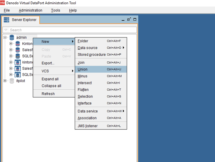Choose Expand all in context menu
215x162 pixels.
tap(54, 79)
